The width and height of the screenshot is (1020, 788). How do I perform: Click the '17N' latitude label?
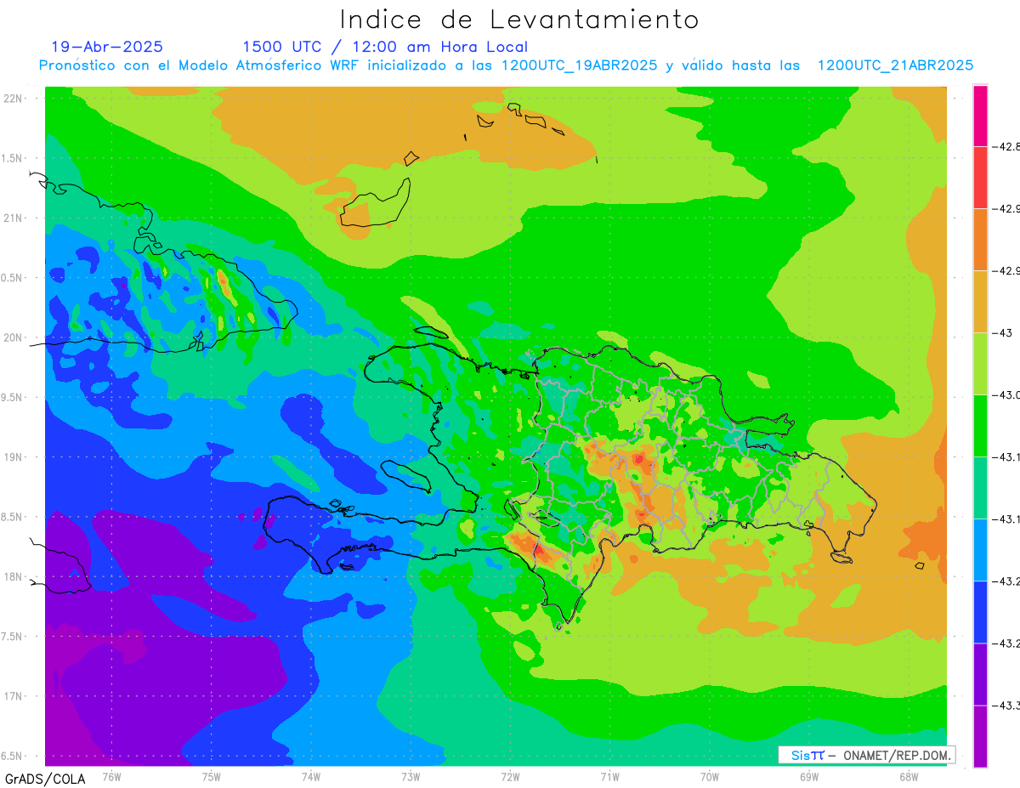[x=14, y=697]
